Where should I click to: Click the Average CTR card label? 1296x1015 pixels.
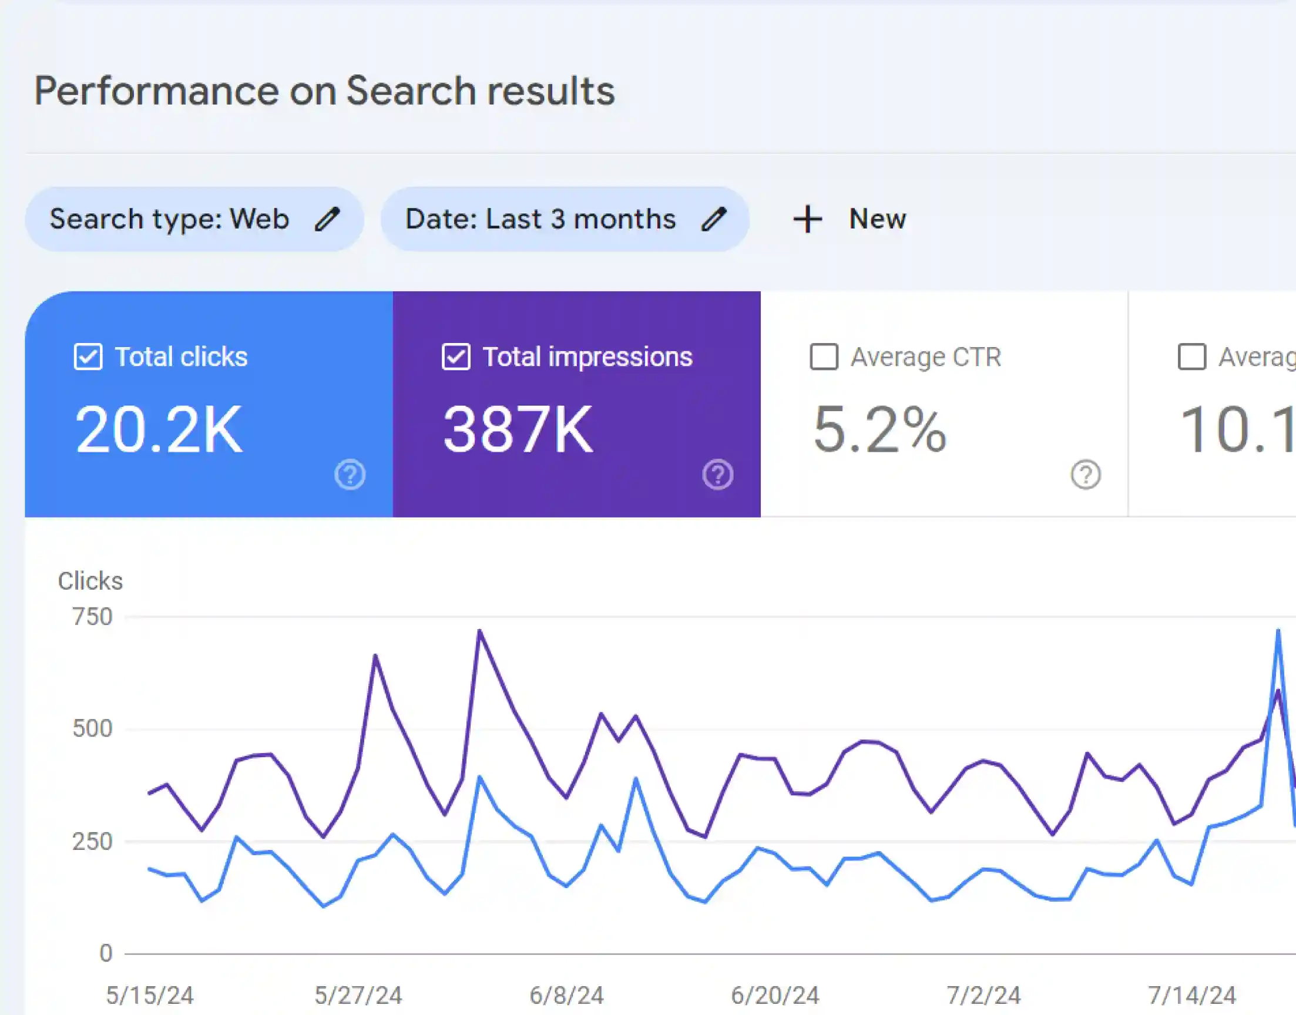coord(926,357)
